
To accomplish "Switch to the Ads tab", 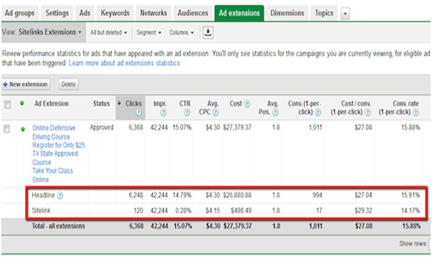I will (x=85, y=13).
